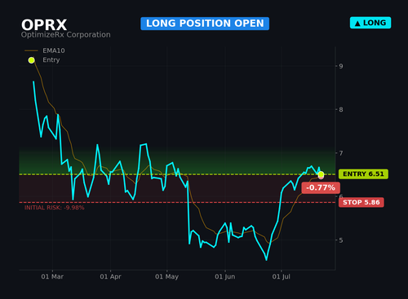Click the INITIAL RISK: -9.98% text
The width and height of the screenshot is (408, 299).
(55, 208)
